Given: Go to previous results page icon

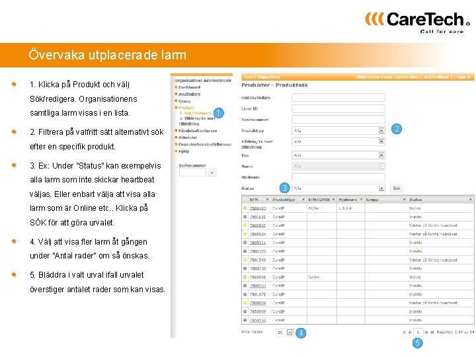Looking at the screenshot, I should coord(410,333).
